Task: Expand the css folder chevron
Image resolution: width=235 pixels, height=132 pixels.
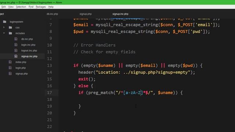Action: [x=4, y=27]
